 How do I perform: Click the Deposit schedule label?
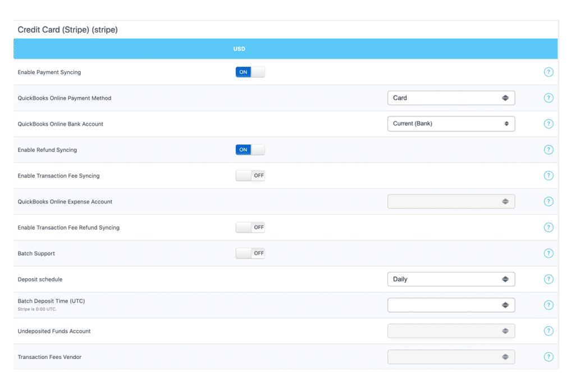40,279
